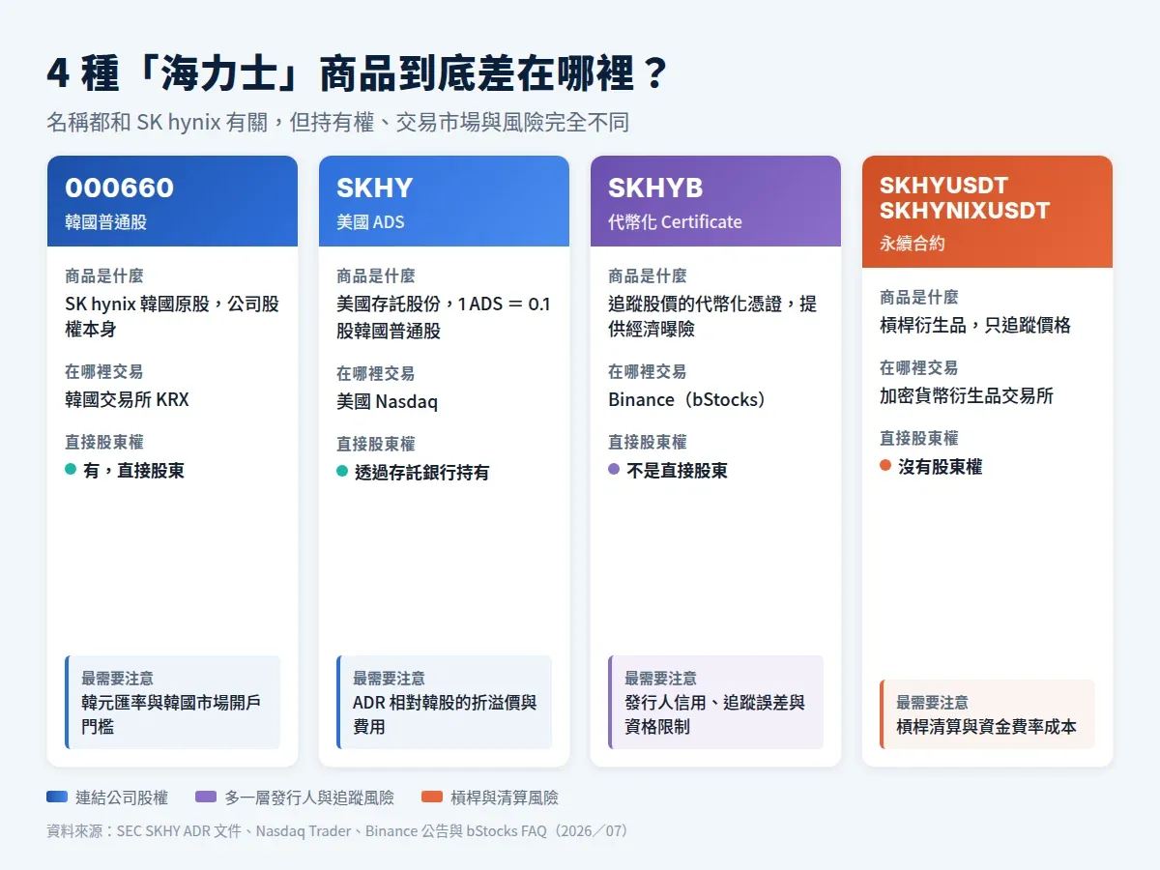The height and width of the screenshot is (870, 1160).
Task: Click the legend label 槓桿與清算風險
Action: click(x=505, y=797)
